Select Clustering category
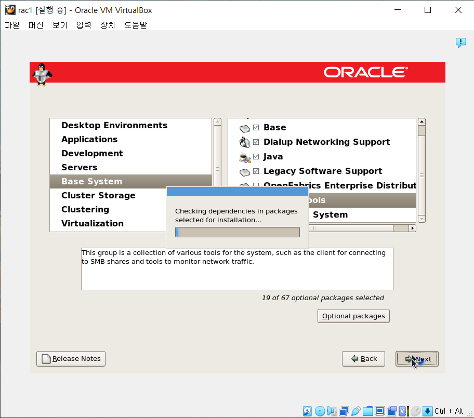Viewport: 474px width, 418px height. point(108,209)
